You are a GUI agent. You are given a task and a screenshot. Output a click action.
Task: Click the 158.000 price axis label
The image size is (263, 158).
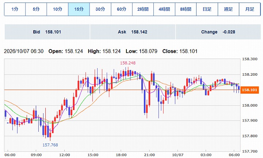[x=249, y=105]
